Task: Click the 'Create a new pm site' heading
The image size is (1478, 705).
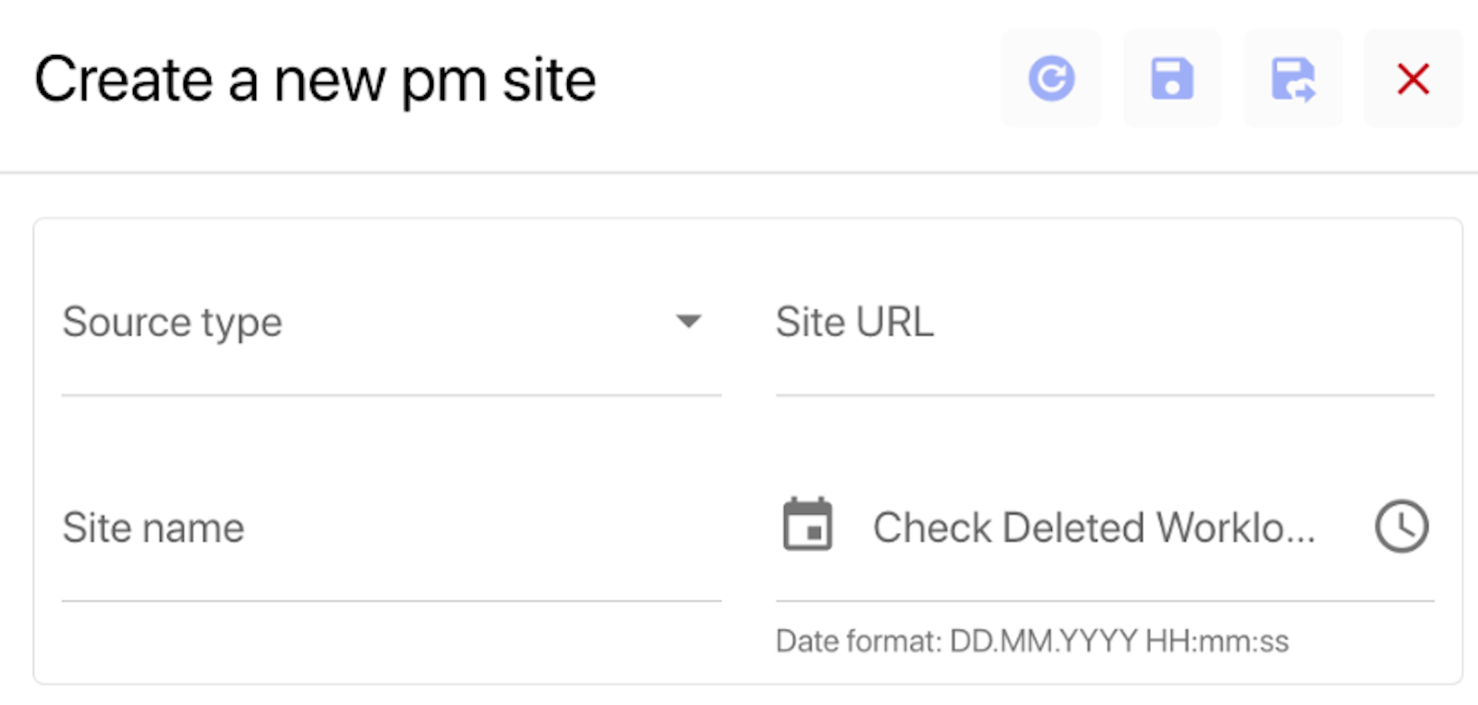Action: coord(315,80)
